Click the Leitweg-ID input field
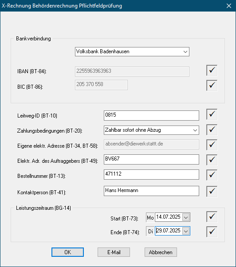The height and width of the screenshot is (267, 236). 151,115
